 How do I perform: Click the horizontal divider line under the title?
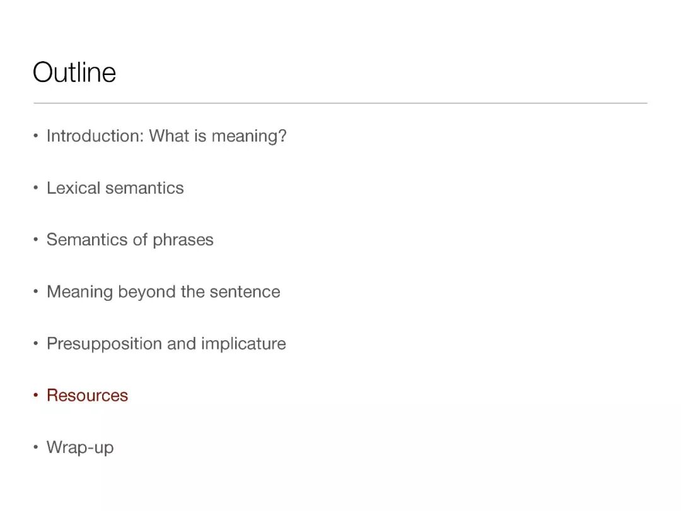[x=340, y=103]
